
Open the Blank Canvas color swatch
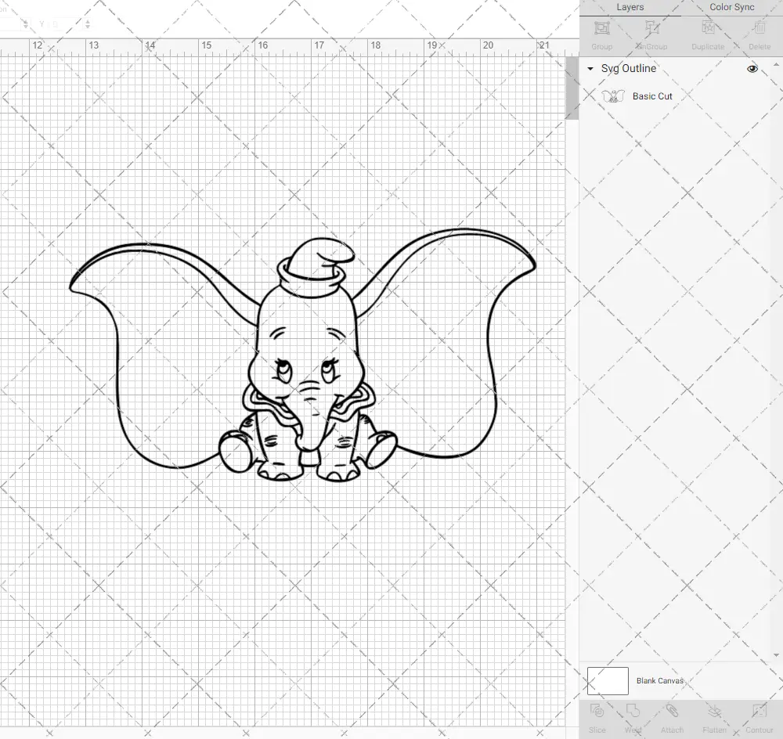607,680
